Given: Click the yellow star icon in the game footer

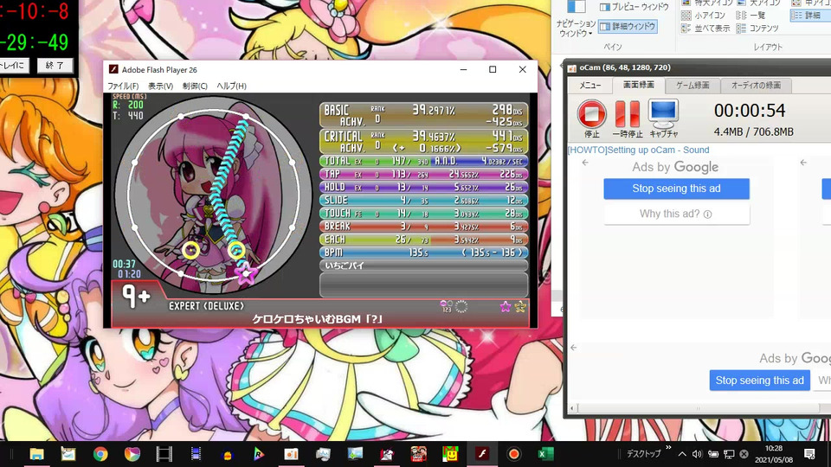Looking at the screenshot, I should 520,306.
